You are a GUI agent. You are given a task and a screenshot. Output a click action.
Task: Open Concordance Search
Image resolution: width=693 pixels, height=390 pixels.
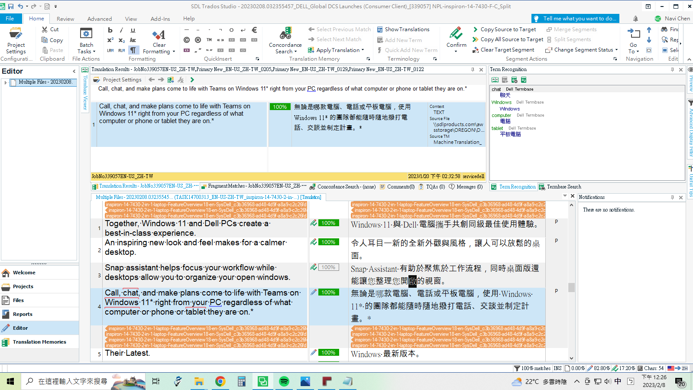pos(285,41)
